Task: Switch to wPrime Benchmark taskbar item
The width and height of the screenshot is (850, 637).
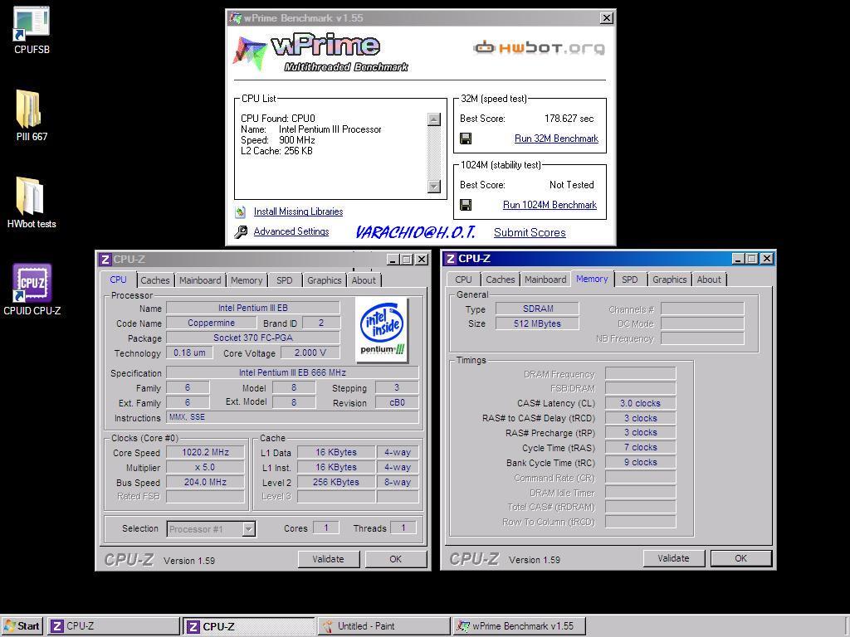Action: pos(520,626)
